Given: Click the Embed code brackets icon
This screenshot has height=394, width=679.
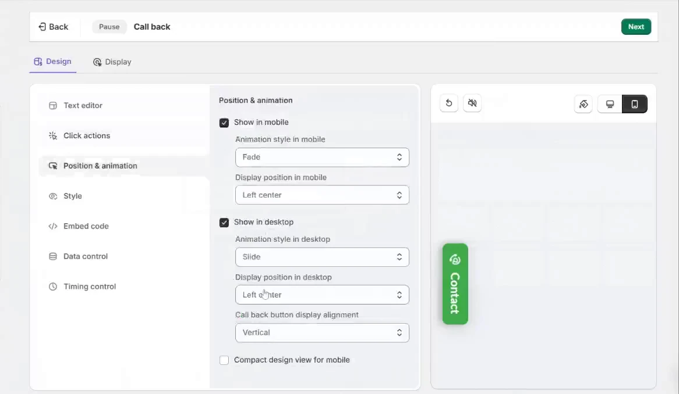Looking at the screenshot, I should coord(53,227).
